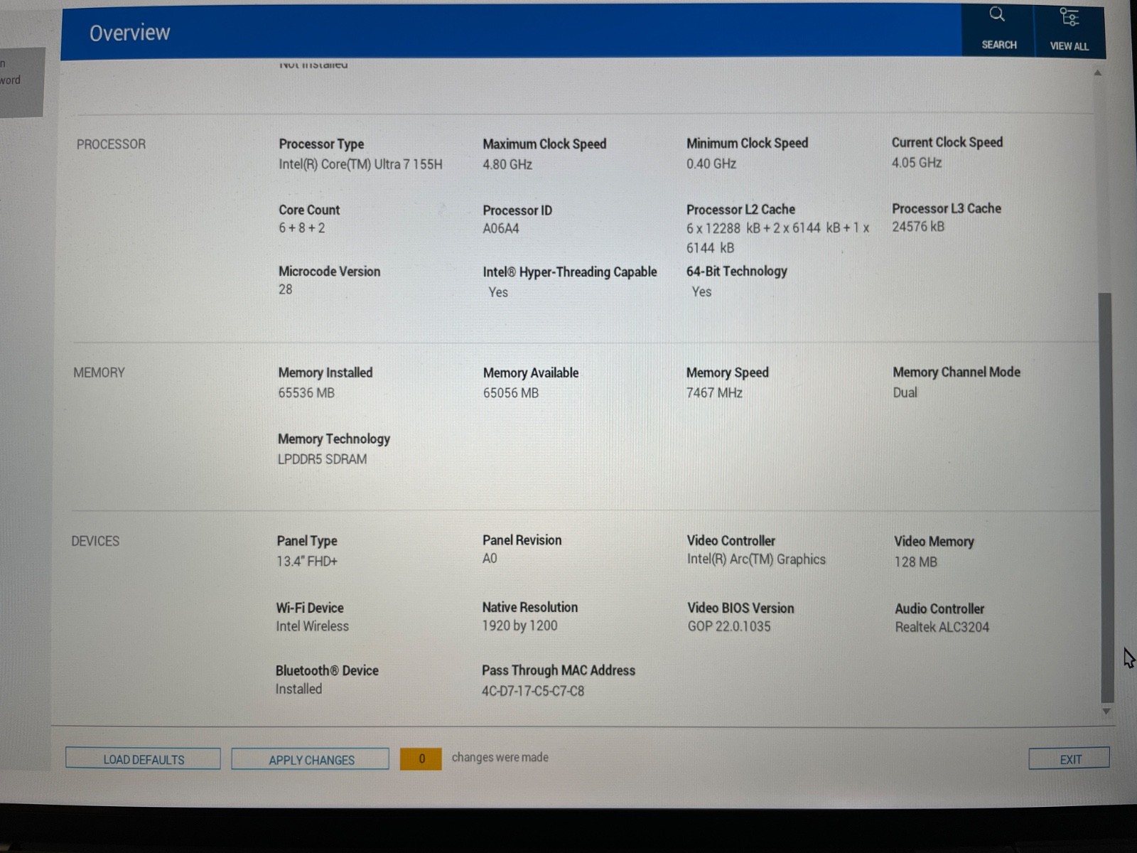Select the 4.05 GHz value

917,163
